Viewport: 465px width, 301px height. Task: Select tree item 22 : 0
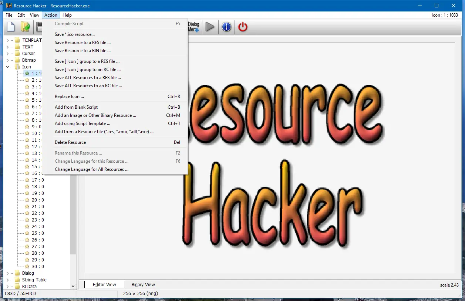click(x=38, y=213)
